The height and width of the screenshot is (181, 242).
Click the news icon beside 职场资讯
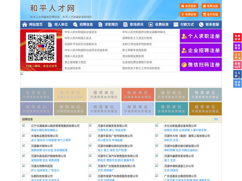click(125, 24)
